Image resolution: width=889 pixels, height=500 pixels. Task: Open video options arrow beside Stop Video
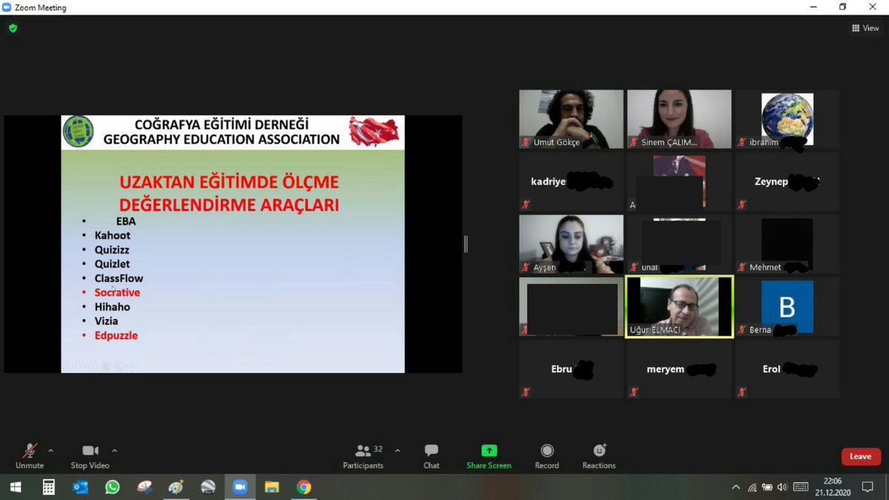(x=114, y=450)
